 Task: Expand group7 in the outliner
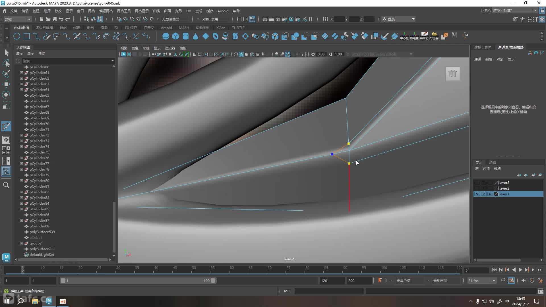(x=21, y=243)
